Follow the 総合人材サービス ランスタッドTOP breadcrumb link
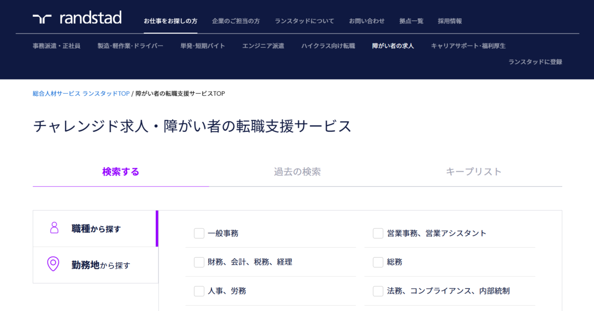Image resolution: width=594 pixels, height=311 pixels. coord(81,93)
